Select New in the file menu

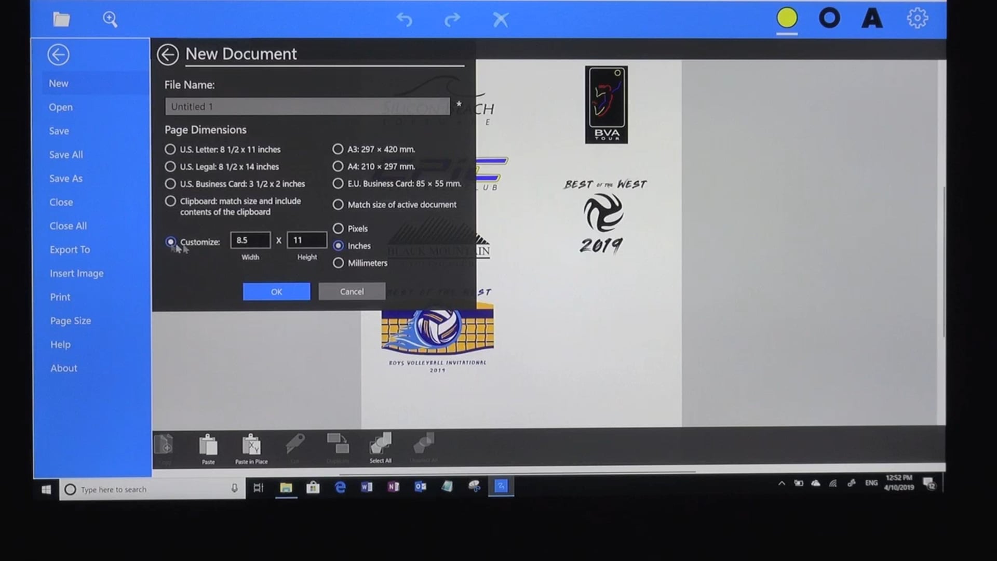point(59,83)
